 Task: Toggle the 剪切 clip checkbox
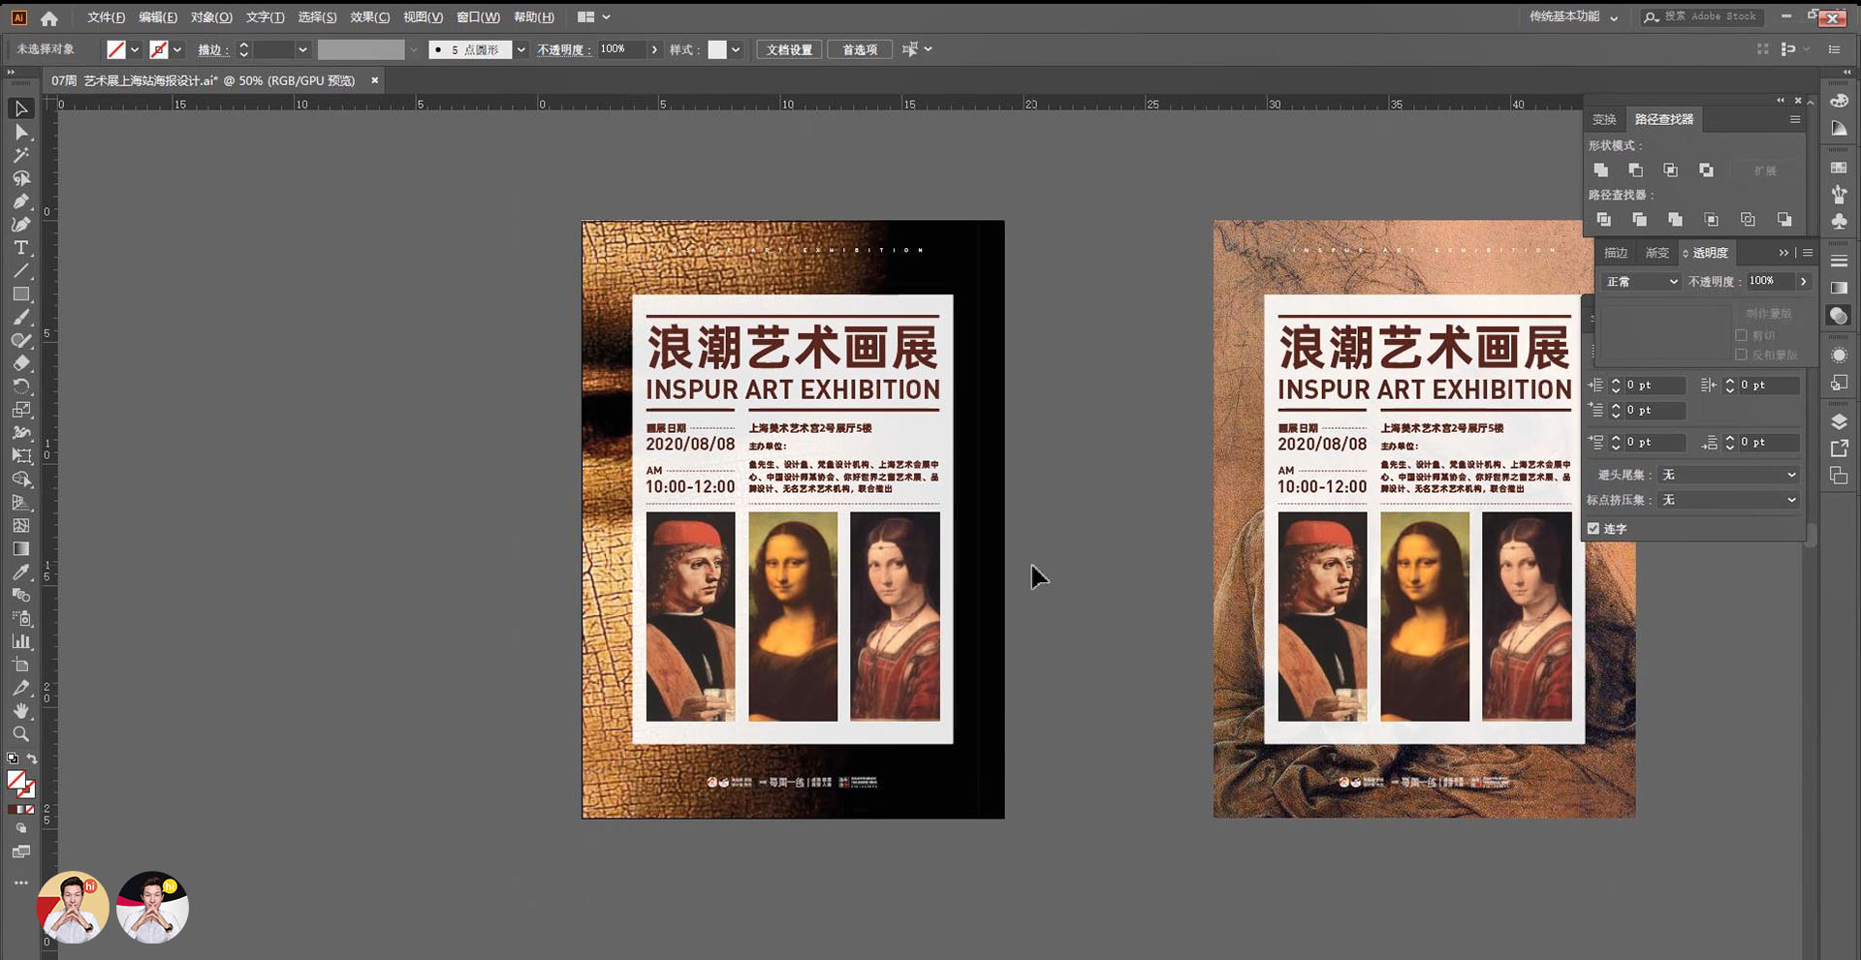pos(1741,335)
